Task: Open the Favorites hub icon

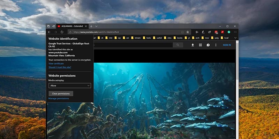Action: coord(197,32)
